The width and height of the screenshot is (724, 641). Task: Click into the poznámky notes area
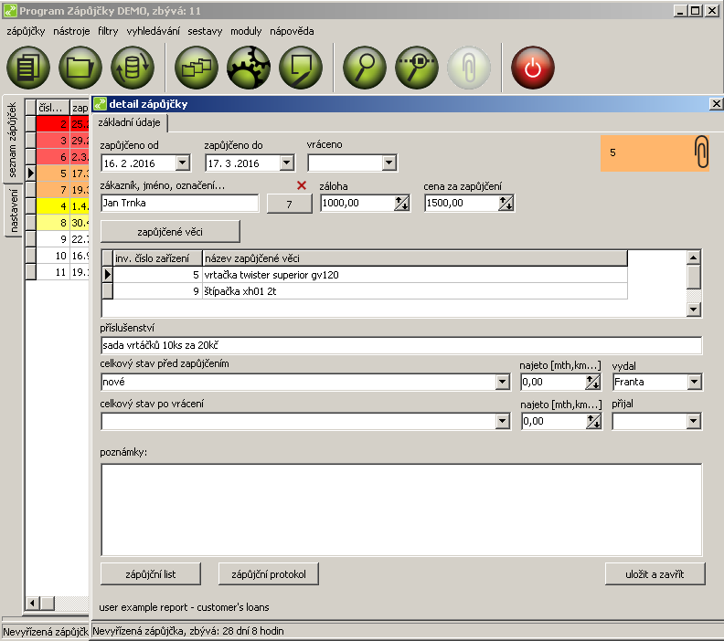click(x=400, y=510)
